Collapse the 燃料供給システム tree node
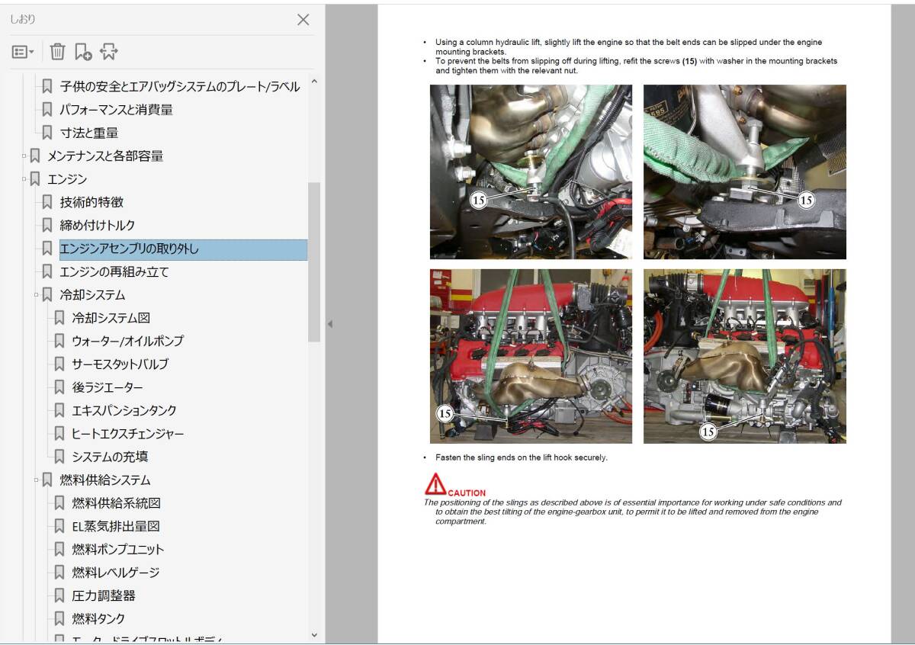Screen dimensions: 915x645 point(36,480)
